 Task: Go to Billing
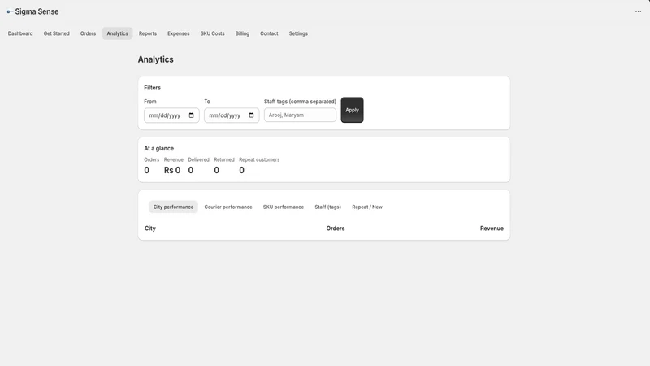pos(242,33)
